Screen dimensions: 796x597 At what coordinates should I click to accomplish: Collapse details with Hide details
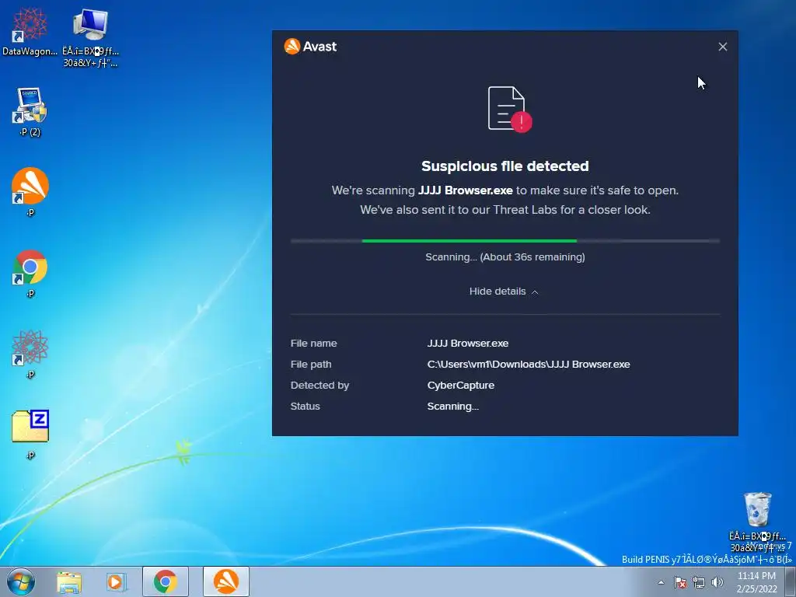point(504,292)
